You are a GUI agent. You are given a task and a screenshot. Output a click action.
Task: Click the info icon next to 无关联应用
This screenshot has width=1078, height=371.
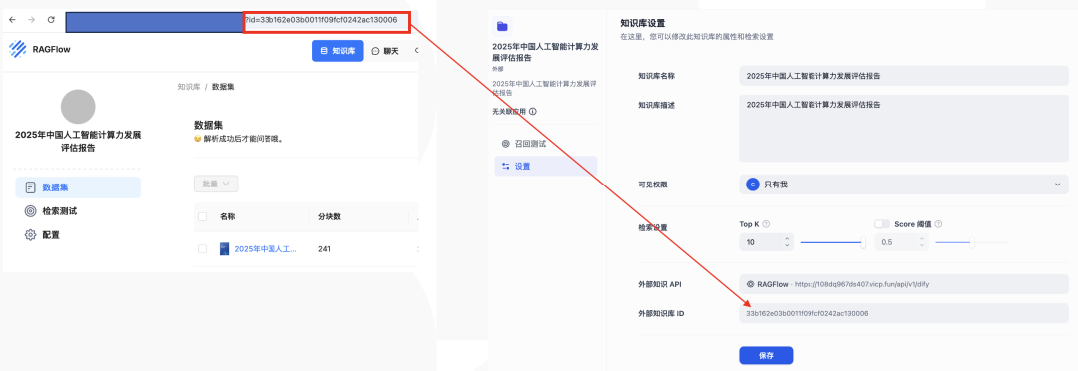click(x=533, y=111)
